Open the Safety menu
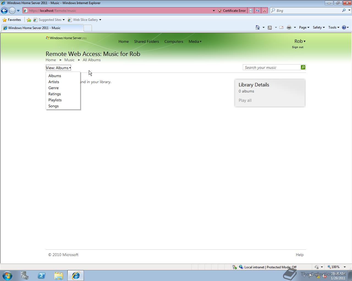Viewport: 352px width, 281px height. click(319, 27)
